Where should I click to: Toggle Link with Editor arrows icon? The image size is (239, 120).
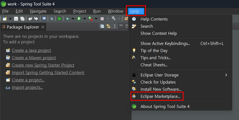click(108, 26)
